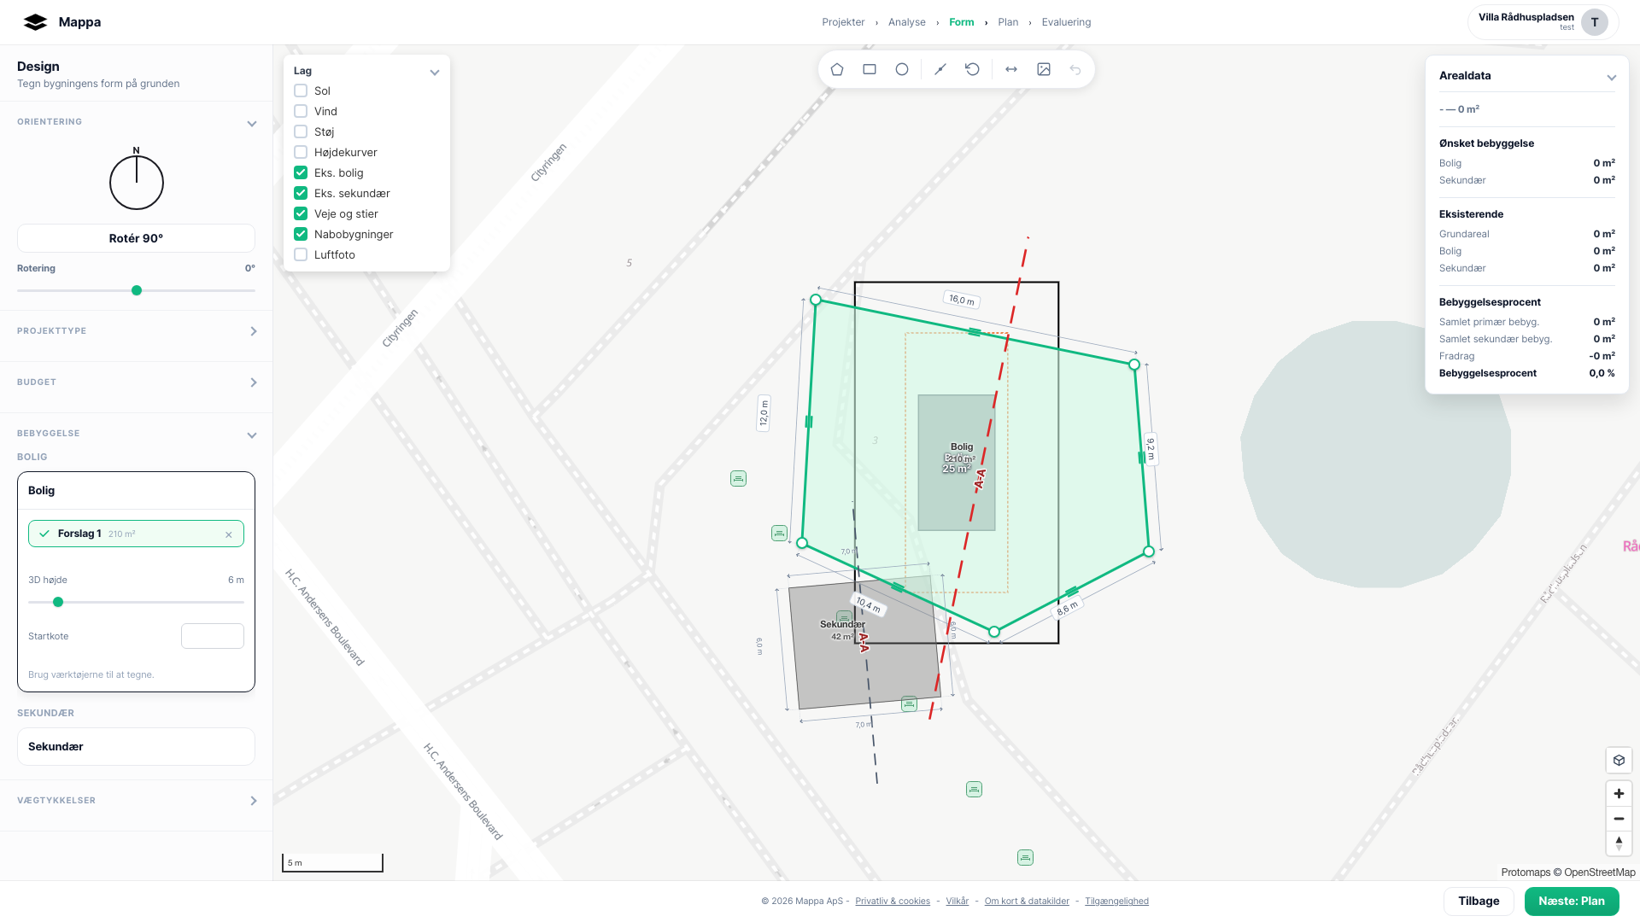Collapse the Orientering section
Image resolution: width=1640 pixels, height=922 pixels.
pyautogui.click(x=252, y=124)
